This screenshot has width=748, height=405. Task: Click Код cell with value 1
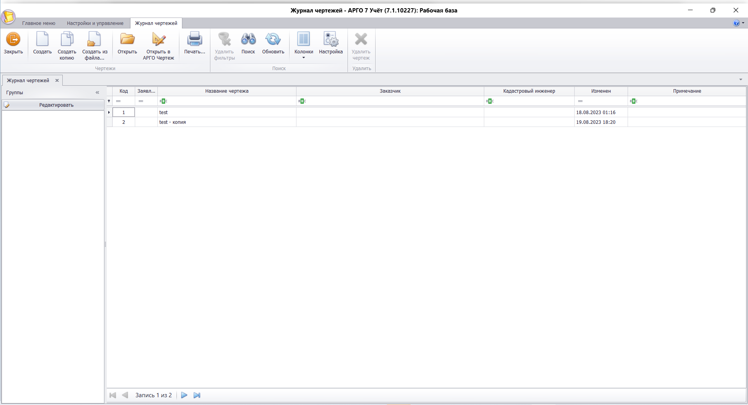(x=123, y=113)
